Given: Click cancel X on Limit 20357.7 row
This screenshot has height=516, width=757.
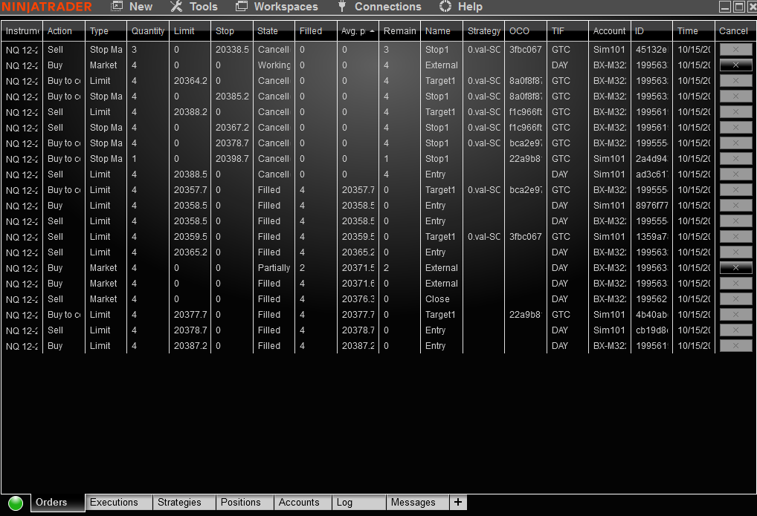Looking at the screenshot, I should point(735,190).
